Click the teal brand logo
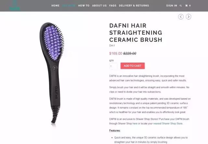Screen dimensions: 208x144 [15, 6]
